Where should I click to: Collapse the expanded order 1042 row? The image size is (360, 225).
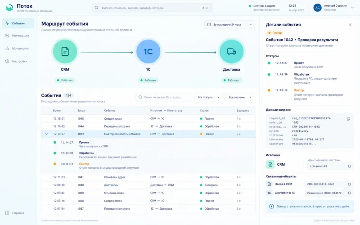47,134
